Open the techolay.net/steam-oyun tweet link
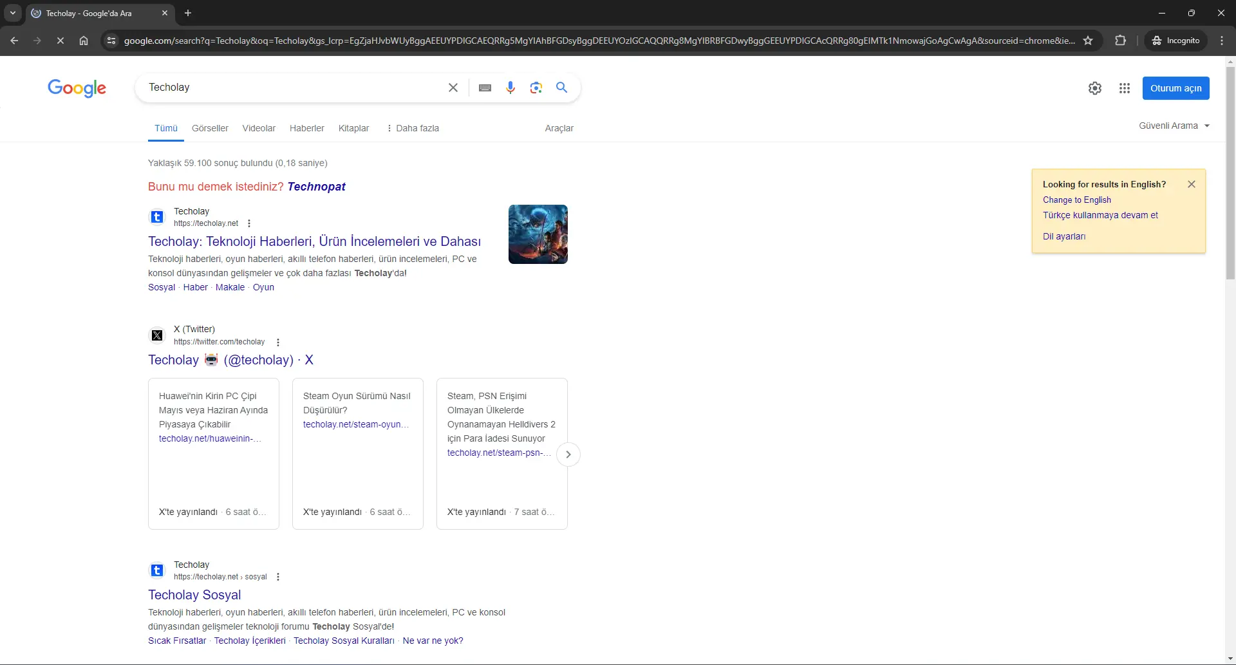 pos(356,424)
